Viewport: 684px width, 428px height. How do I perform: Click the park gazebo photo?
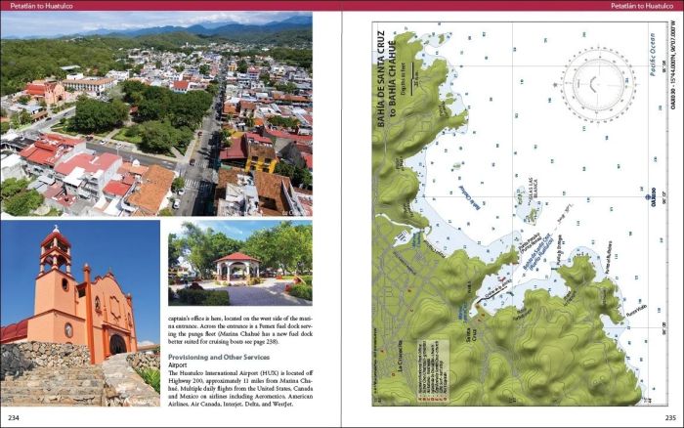pyautogui.click(x=239, y=263)
